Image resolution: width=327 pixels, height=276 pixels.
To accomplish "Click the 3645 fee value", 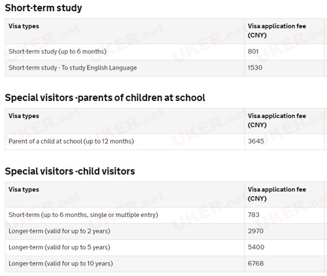I will pos(256,141).
